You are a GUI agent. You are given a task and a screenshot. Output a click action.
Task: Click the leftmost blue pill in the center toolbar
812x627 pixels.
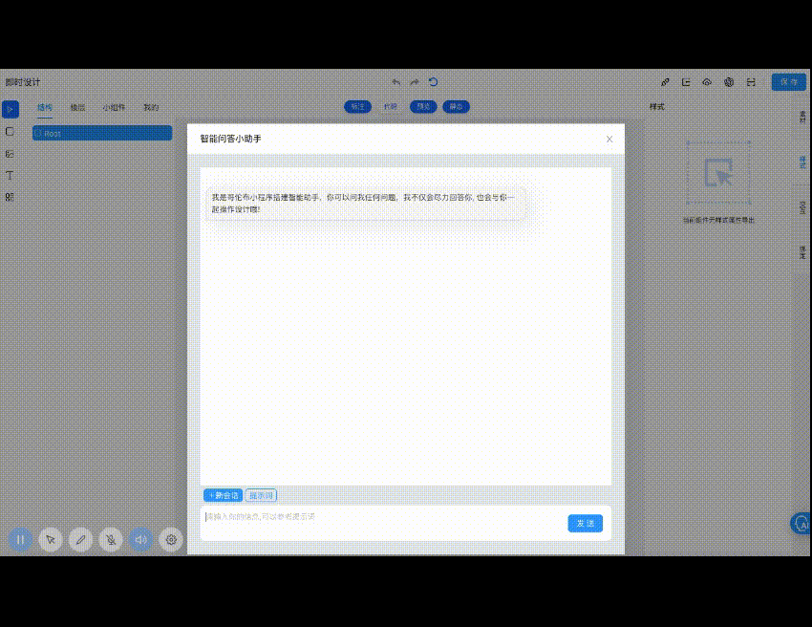tap(358, 107)
